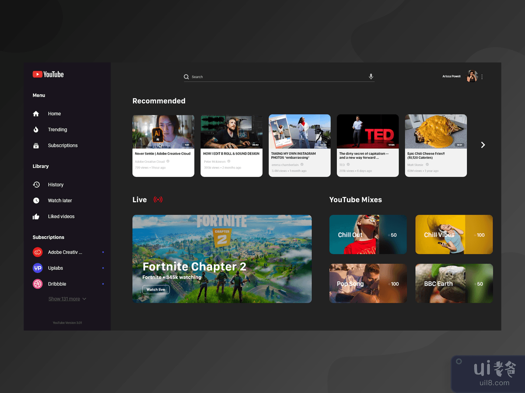Open the TED capitalism video thumbnail

click(x=367, y=131)
